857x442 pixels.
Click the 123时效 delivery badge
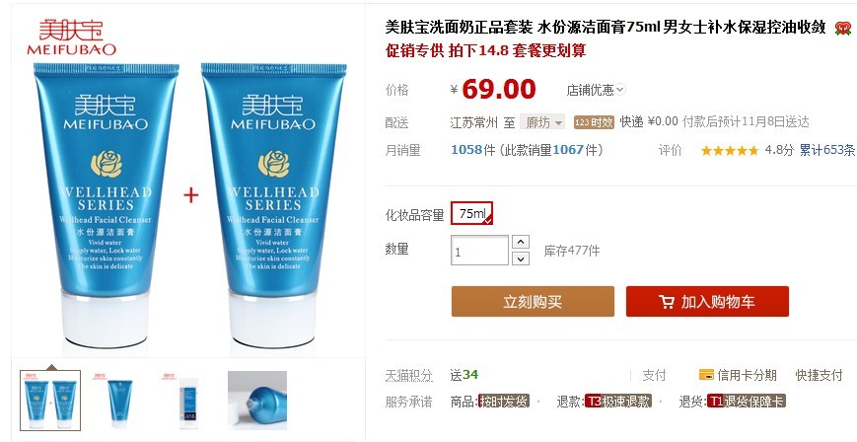coord(594,122)
